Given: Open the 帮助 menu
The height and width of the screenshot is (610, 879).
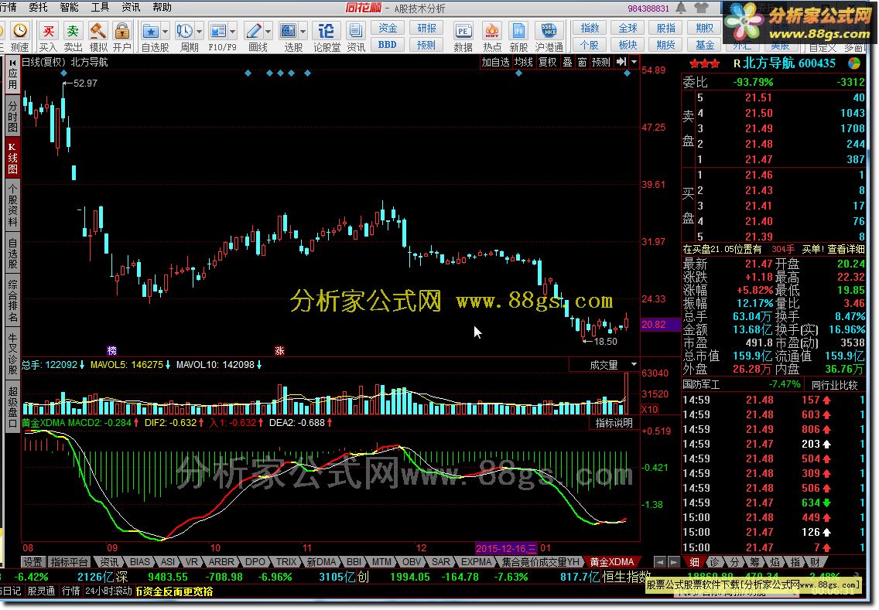Looking at the screenshot, I should pyautogui.click(x=162, y=7).
